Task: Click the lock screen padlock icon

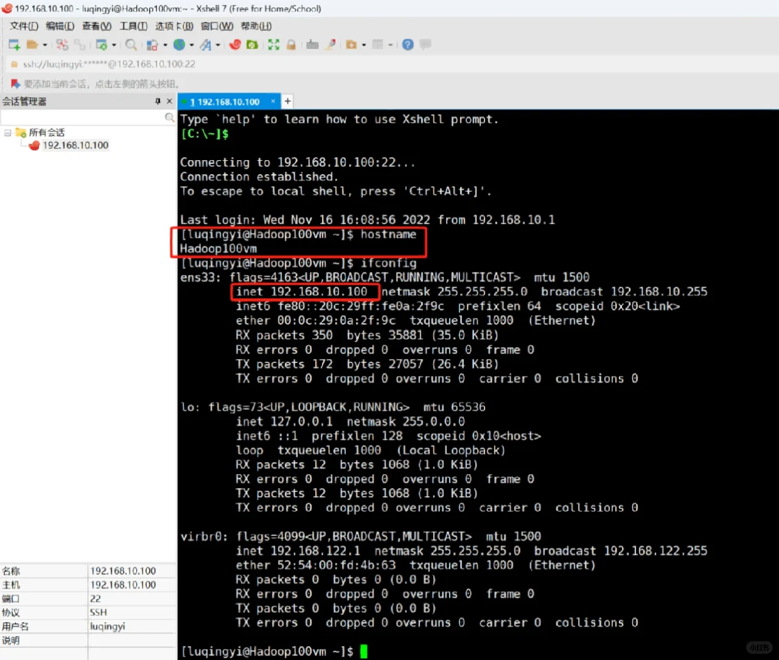Action: [x=291, y=45]
